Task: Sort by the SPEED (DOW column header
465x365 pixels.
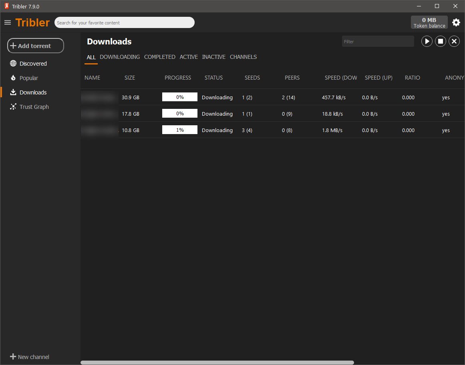Action: [x=341, y=78]
